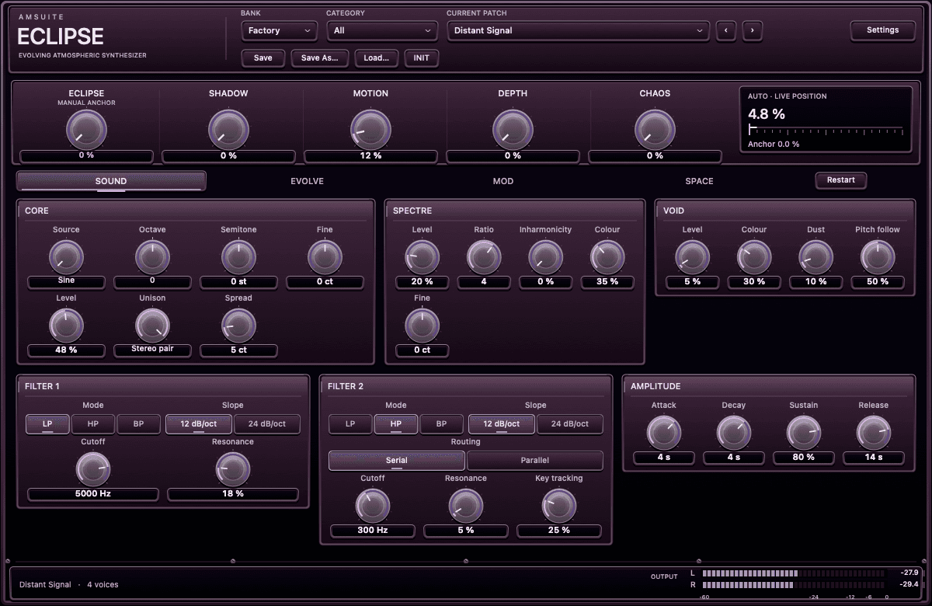Click the Core Level knob
Screen dimensions: 932x606
pyautogui.click(x=66, y=325)
